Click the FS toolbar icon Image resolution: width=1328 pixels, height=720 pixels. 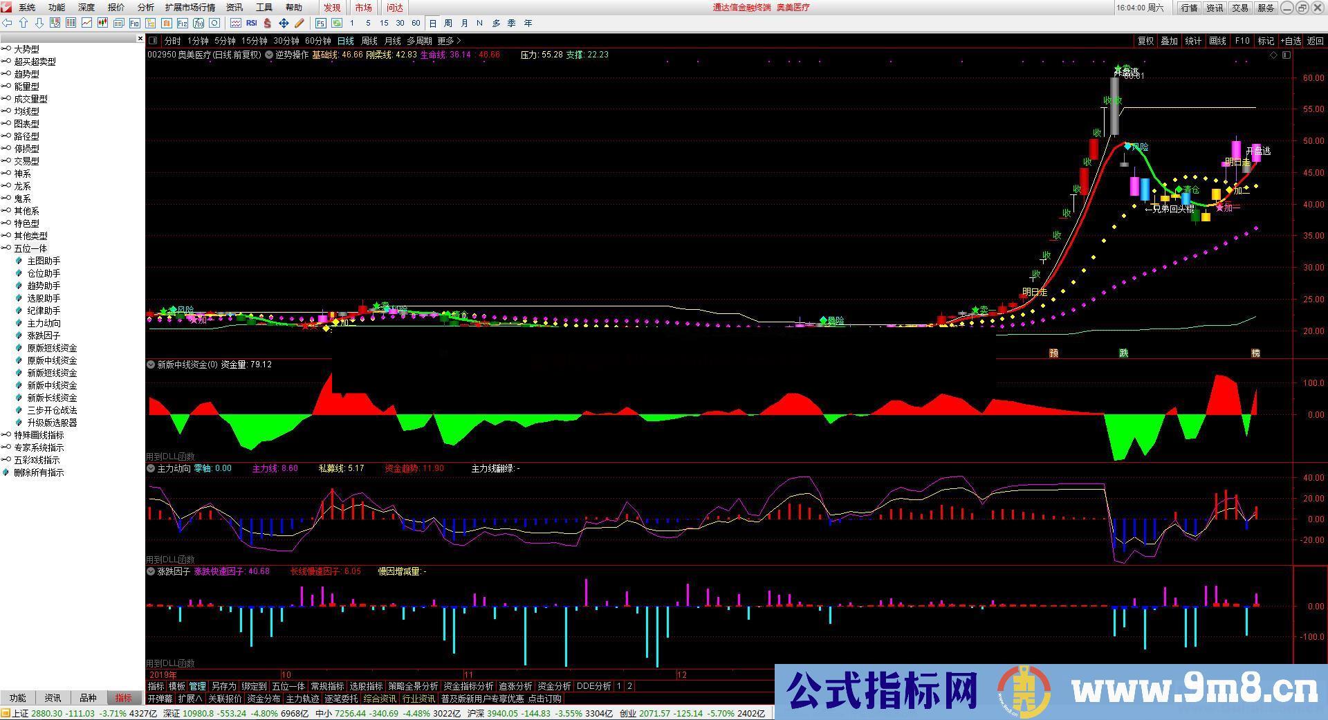pyautogui.click(x=321, y=23)
